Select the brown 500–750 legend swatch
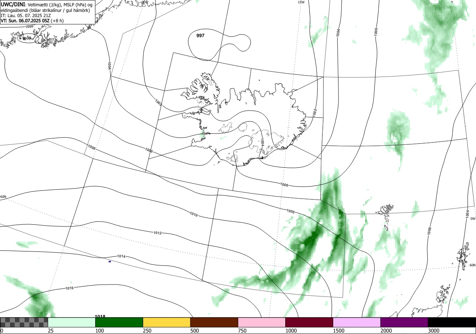The width and height of the screenshot is (476, 334). click(214, 322)
